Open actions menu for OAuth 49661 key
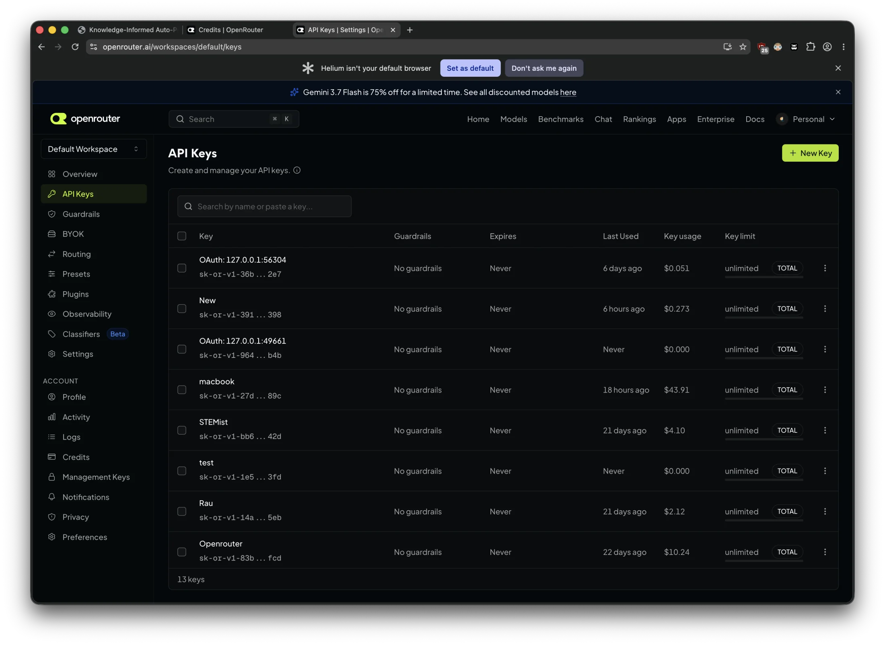Image resolution: width=885 pixels, height=645 pixels. pos(825,349)
